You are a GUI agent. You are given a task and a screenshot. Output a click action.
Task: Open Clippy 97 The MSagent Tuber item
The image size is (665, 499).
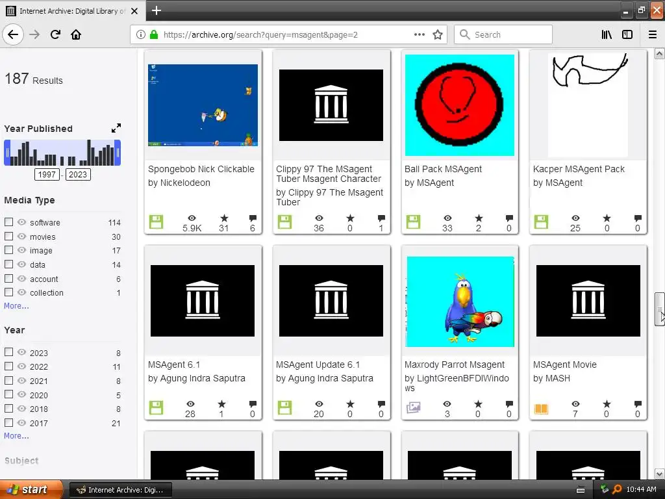329,174
